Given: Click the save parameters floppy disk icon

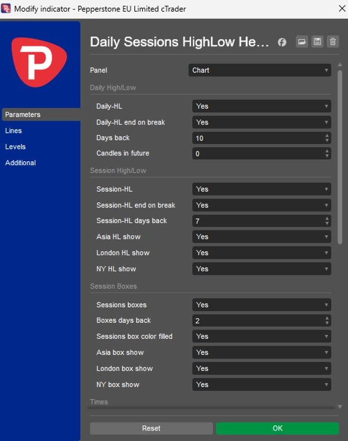Looking at the screenshot, I should point(317,42).
